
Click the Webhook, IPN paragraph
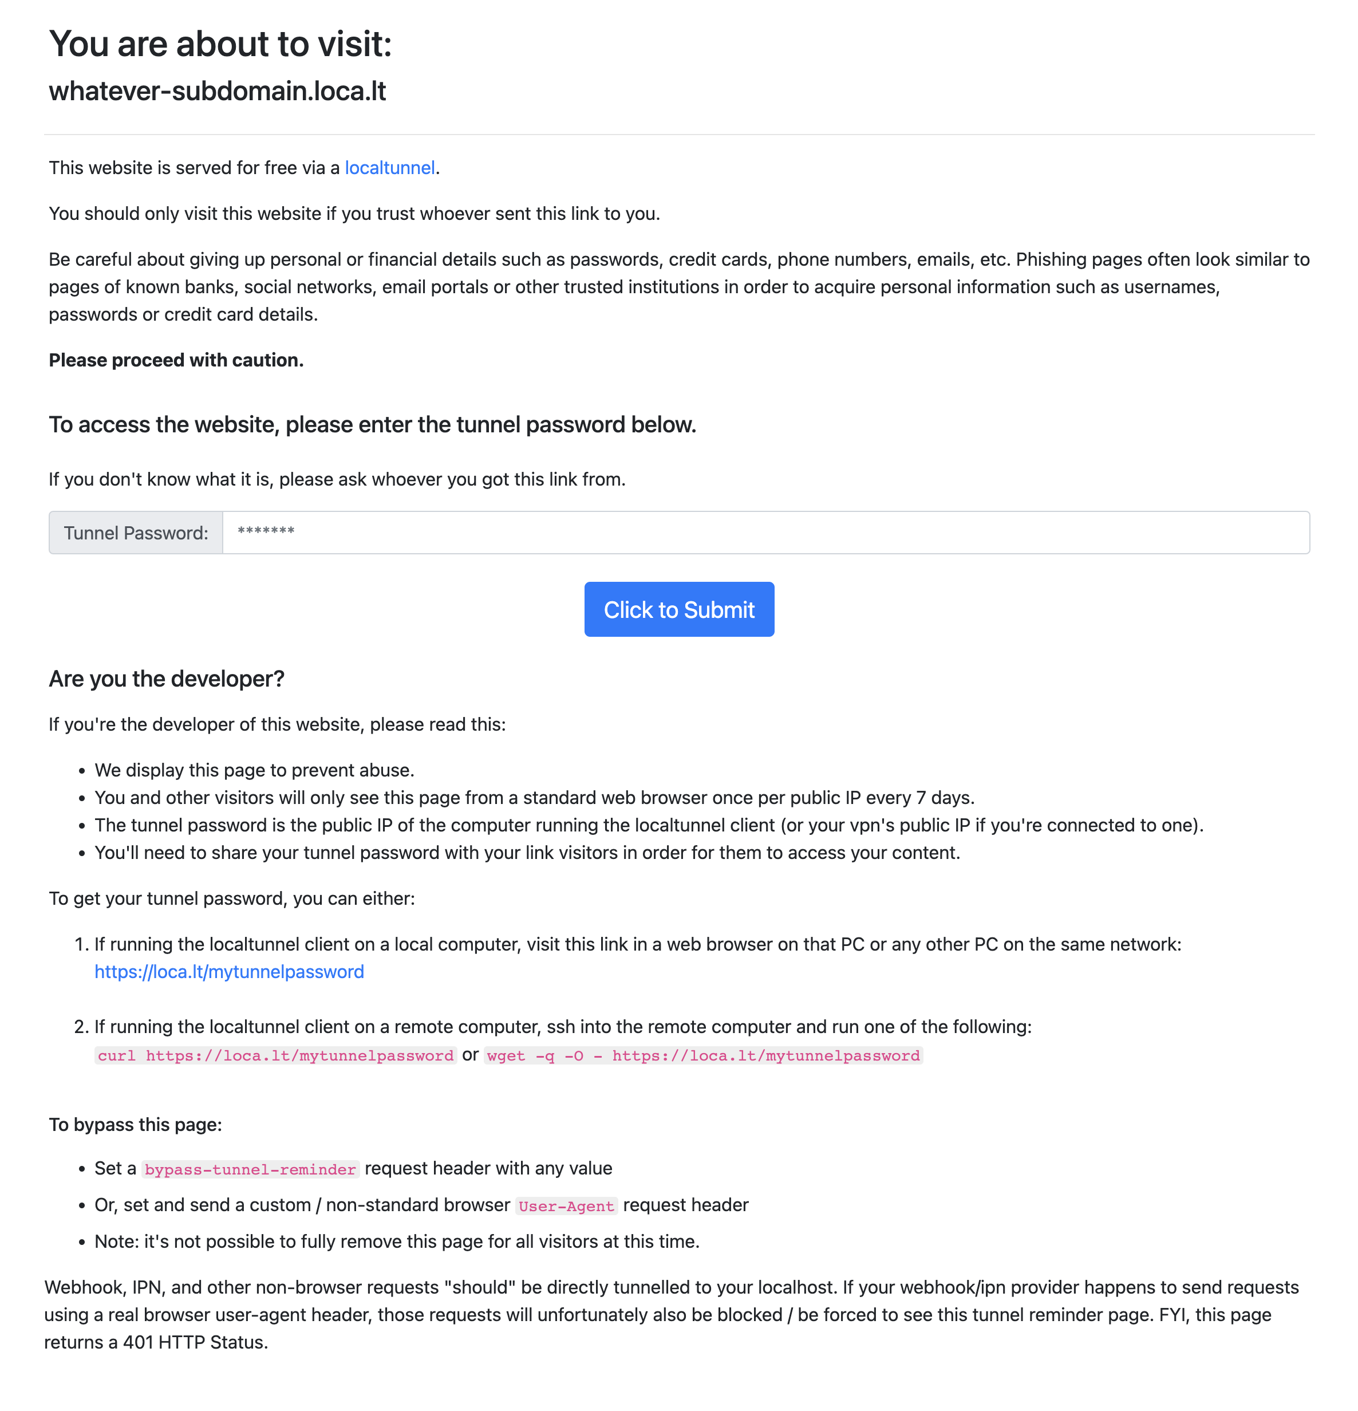pos(672,1315)
